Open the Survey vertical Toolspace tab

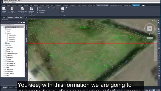26,53
